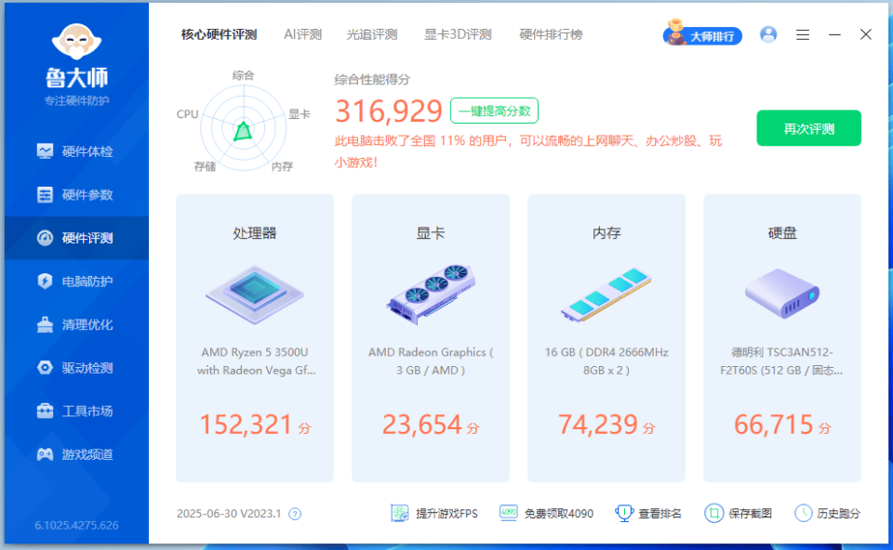The width and height of the screenshot is (893, 550).
Task: Switch to the AI评测 tab
Action: pyautogui.click(x=302, y=34)
